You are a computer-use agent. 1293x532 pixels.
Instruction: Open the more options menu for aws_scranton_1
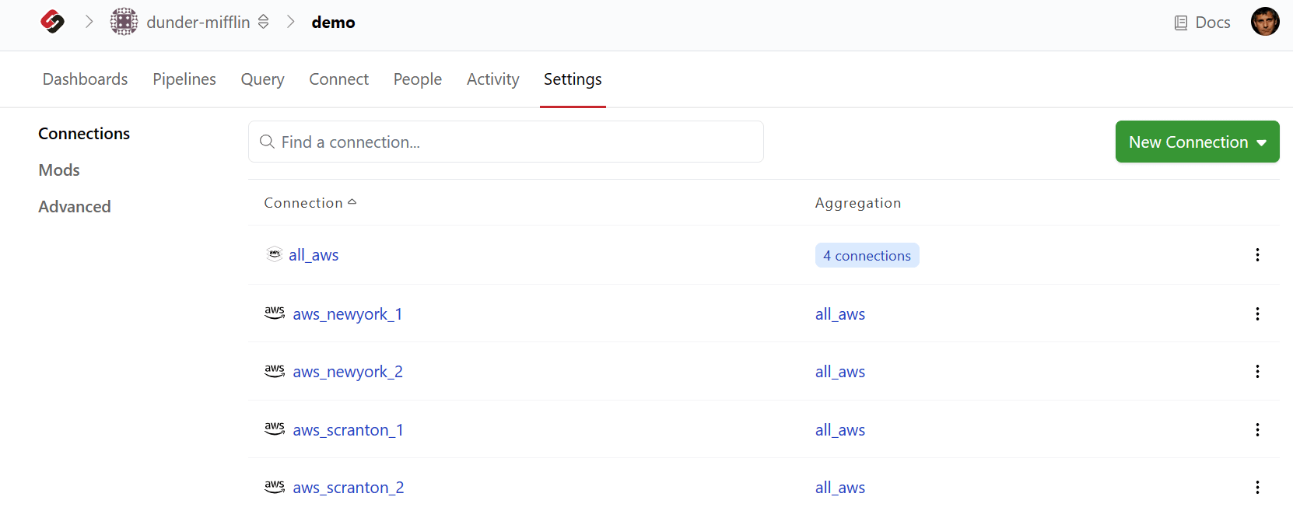pyautogui.click(x=1257, y=430)
